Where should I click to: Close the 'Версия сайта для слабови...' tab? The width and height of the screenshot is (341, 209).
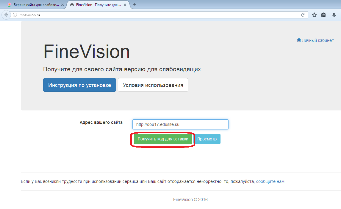(x=62, y=5)
